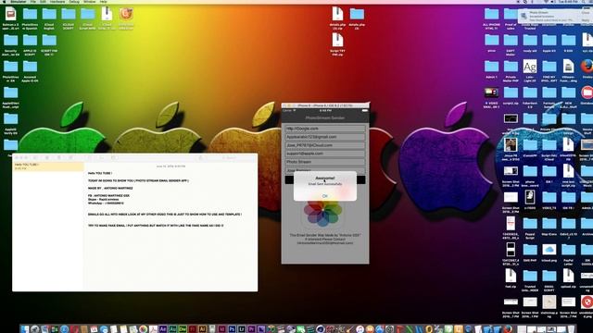Launch After Effects from the Dock
This screenshot has height=333, width=593.
tap(163, 329)
